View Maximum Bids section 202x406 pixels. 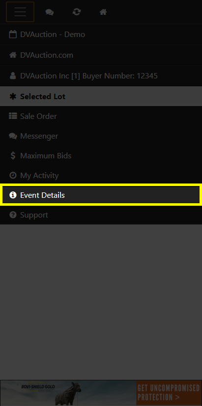101,155
